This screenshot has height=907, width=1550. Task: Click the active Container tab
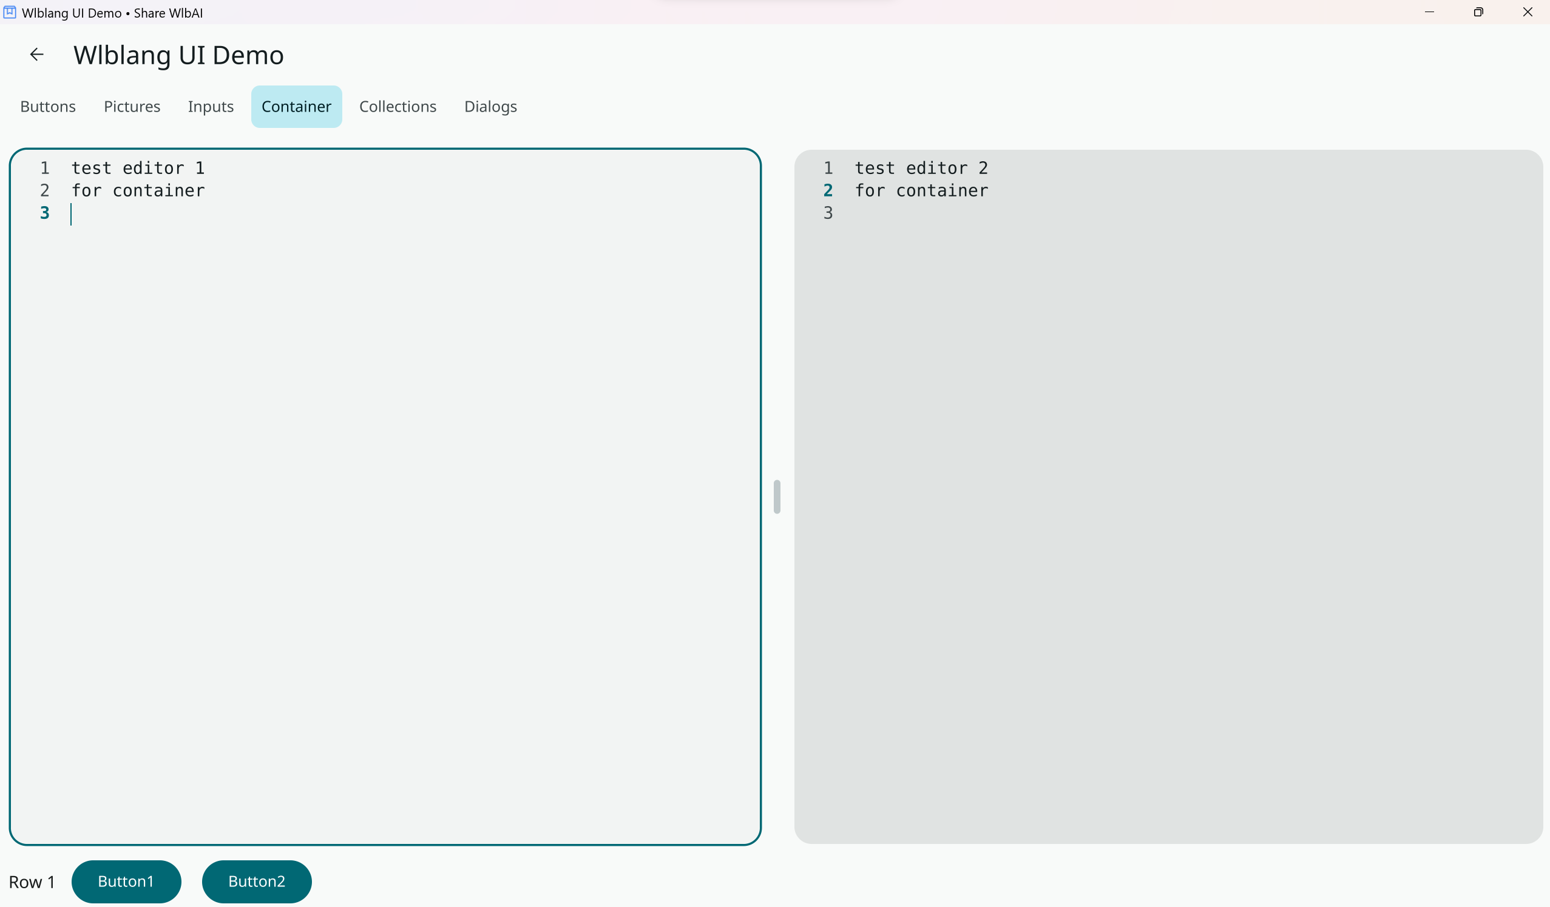(296, 106)
